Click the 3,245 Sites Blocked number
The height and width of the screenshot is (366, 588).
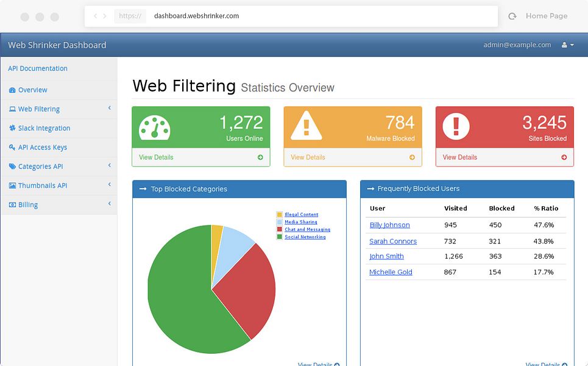pyautogui.click(x=545, y=123)
